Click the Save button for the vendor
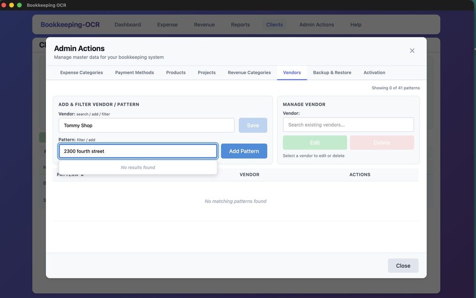 point(253,125)
